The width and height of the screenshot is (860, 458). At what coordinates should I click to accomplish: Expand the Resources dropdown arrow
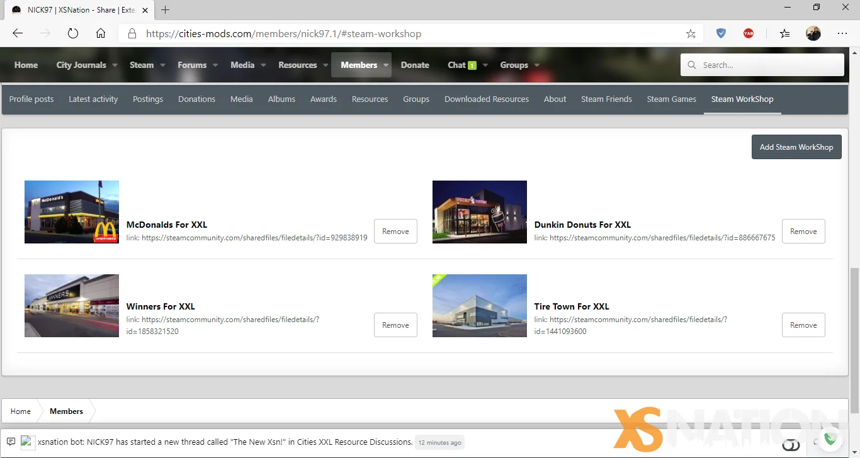tap(326, 65)
